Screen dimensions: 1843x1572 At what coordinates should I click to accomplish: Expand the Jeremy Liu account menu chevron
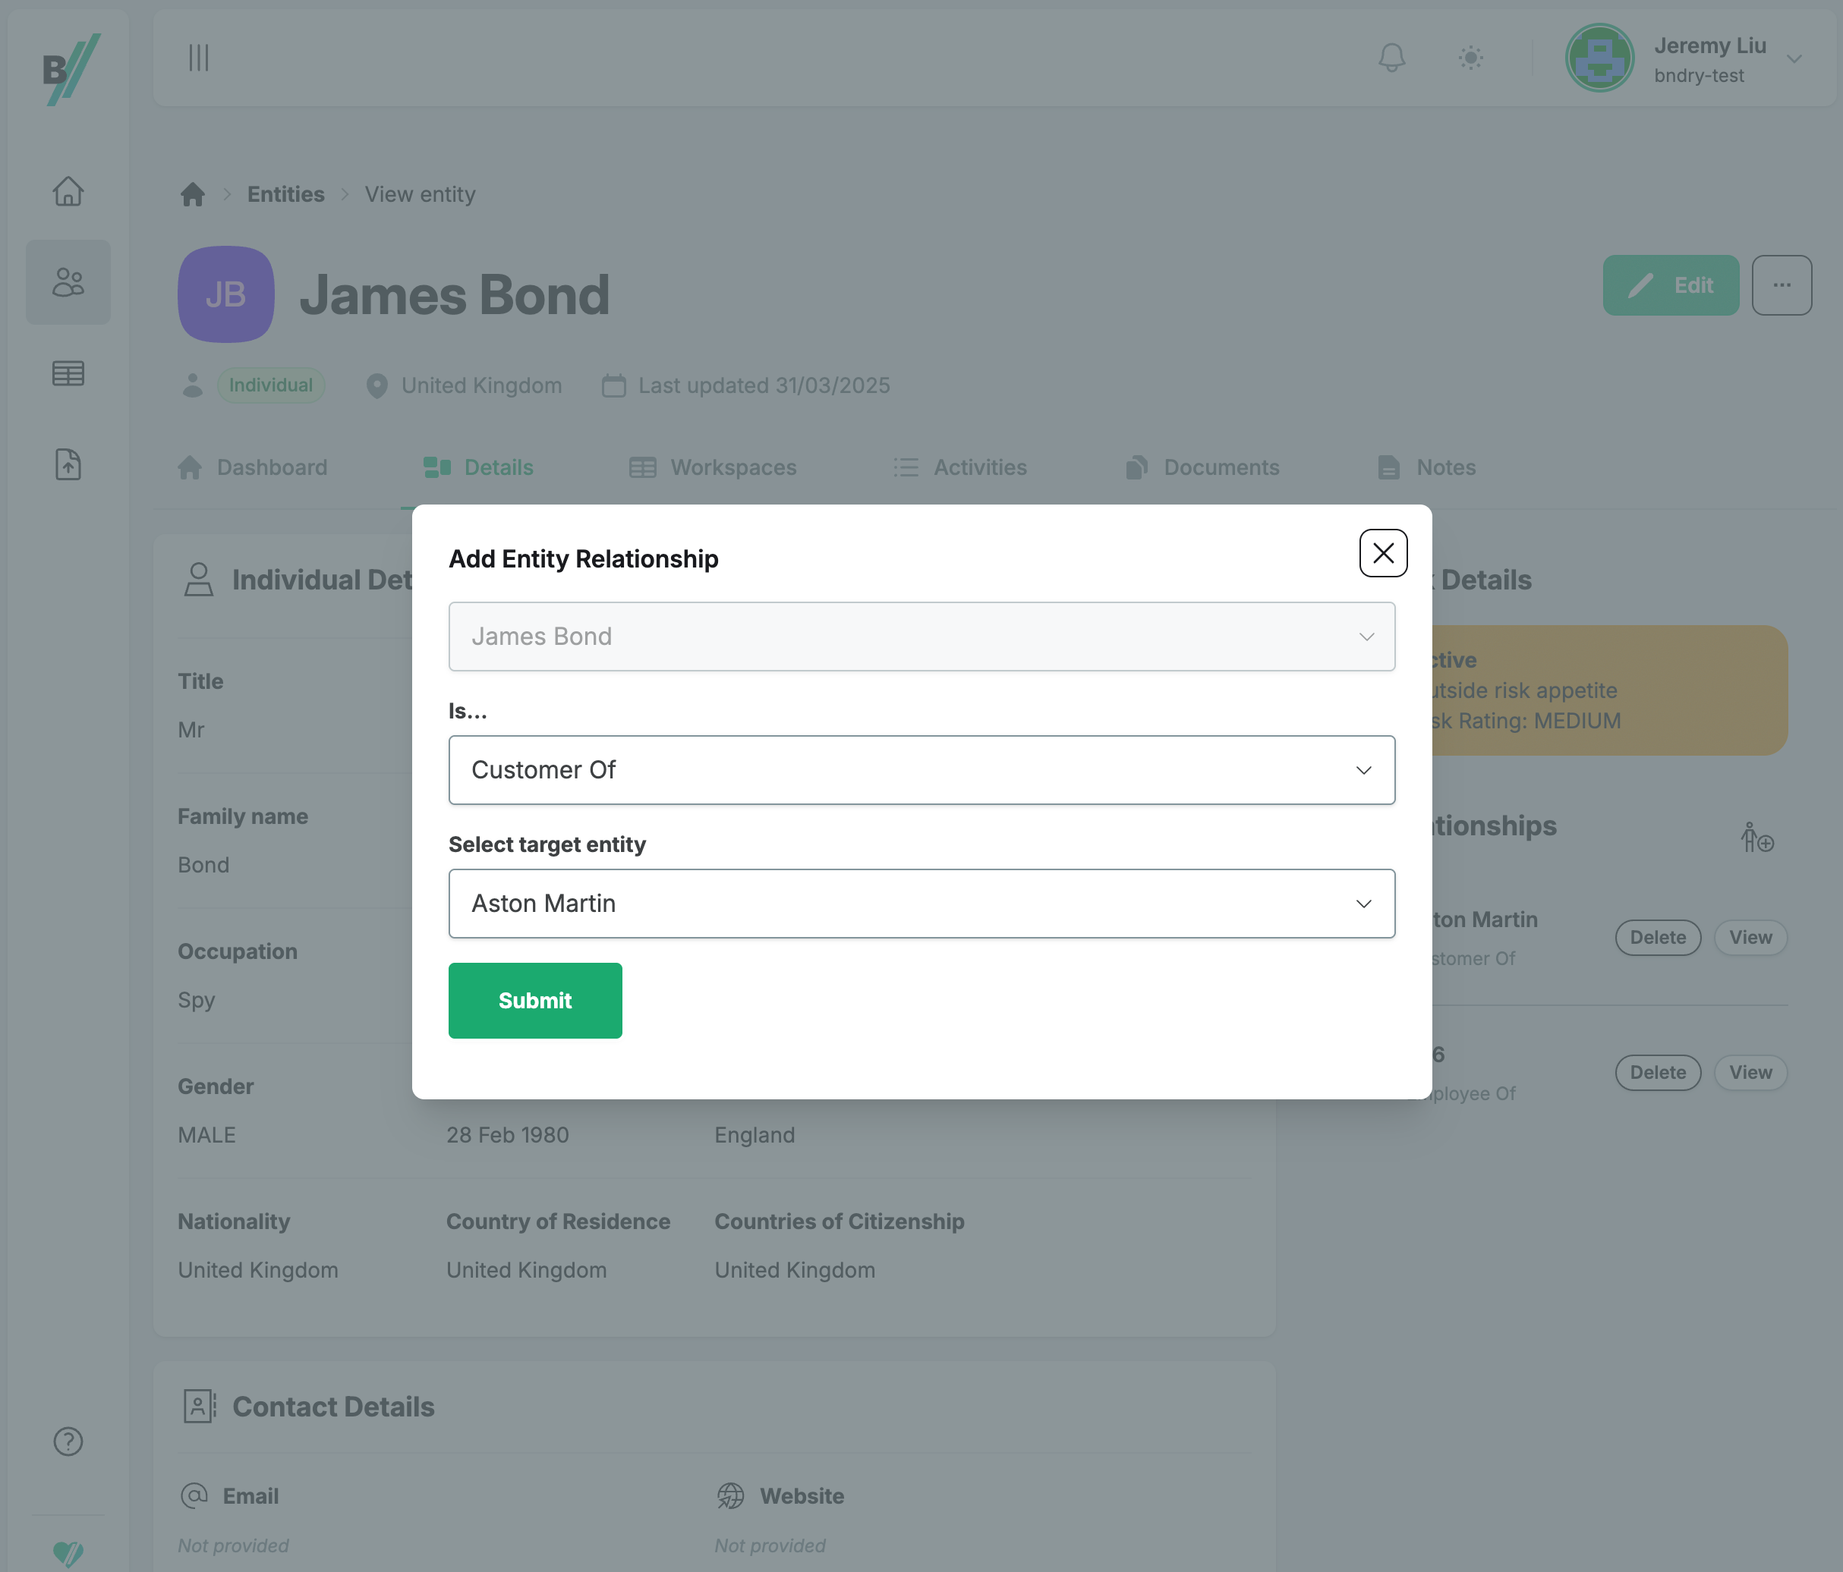(1794, 58)
